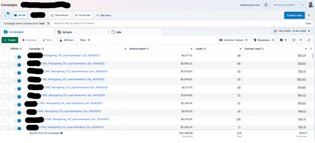Click the Edit button
Image resolution: width=315 pixels, height=143 pixels.
[x=48, y=40]
